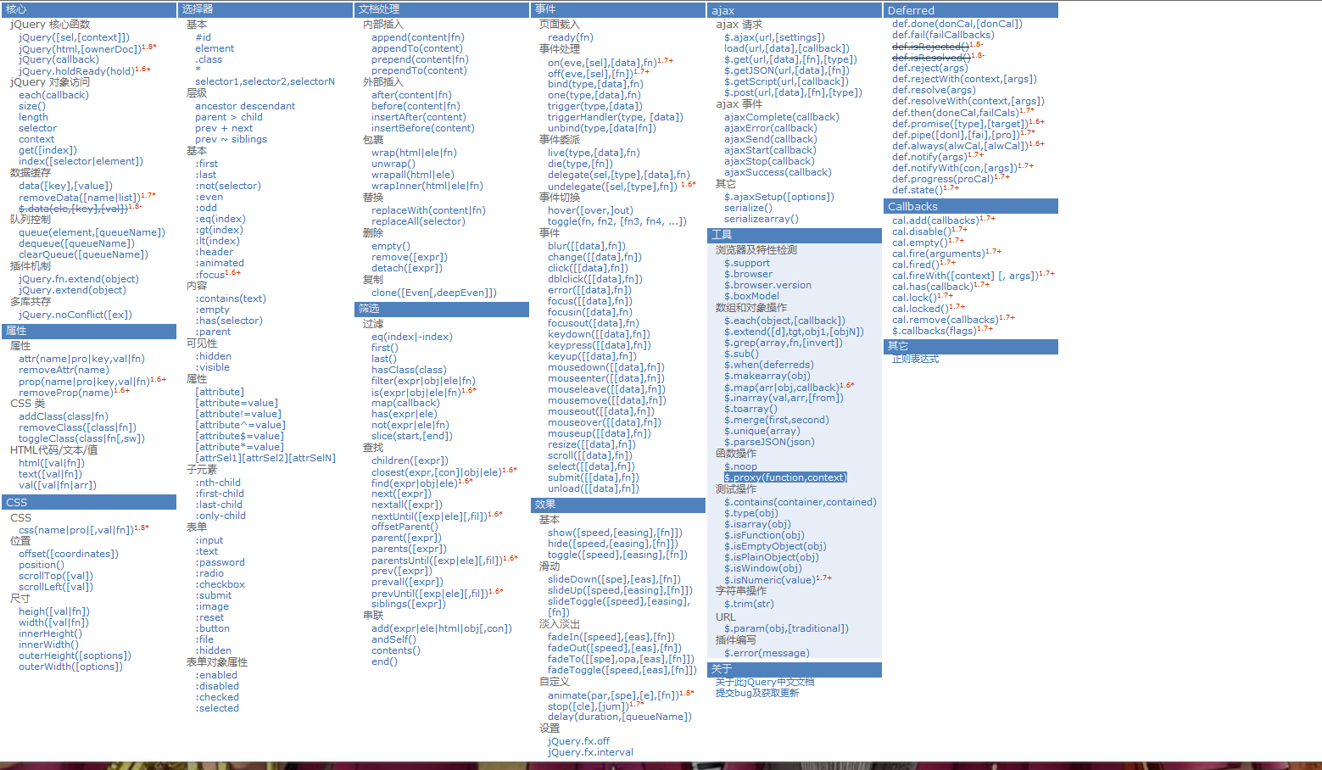
Task: Click 关于此jQuery中文文档 link
Action: click(764, 682)
